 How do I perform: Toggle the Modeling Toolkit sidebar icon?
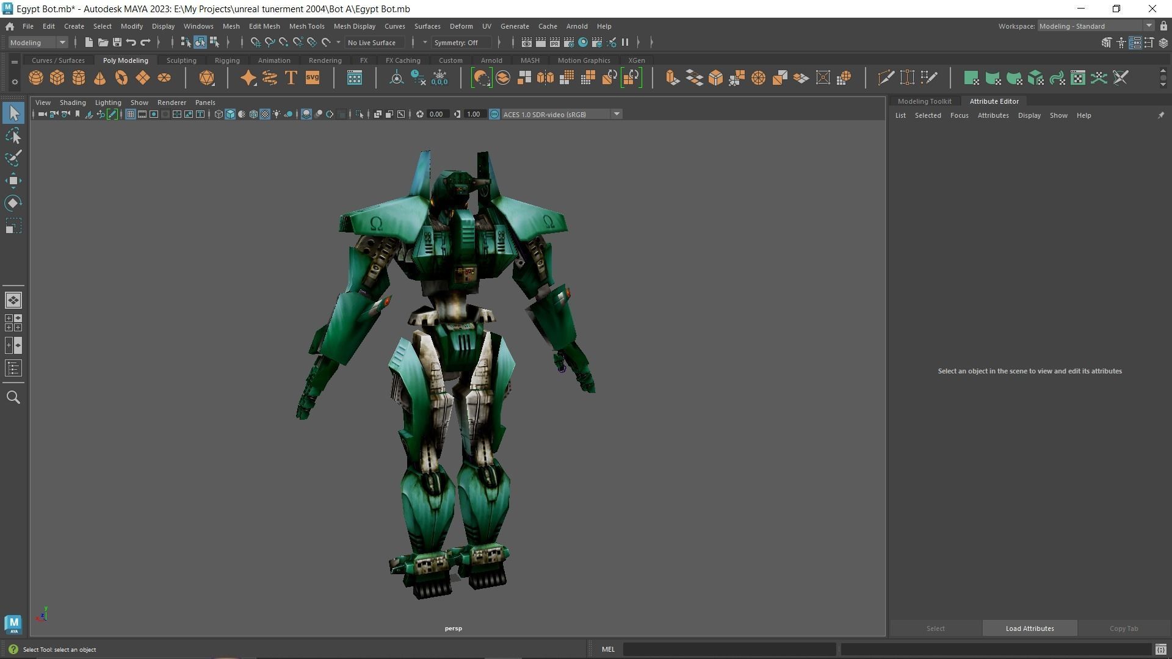point(1107,43)
